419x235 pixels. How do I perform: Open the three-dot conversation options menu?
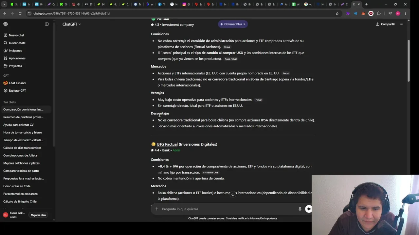(x=401, y=24)
